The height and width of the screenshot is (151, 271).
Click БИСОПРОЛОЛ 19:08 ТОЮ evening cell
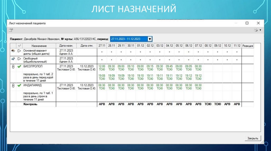pos(102,77)
